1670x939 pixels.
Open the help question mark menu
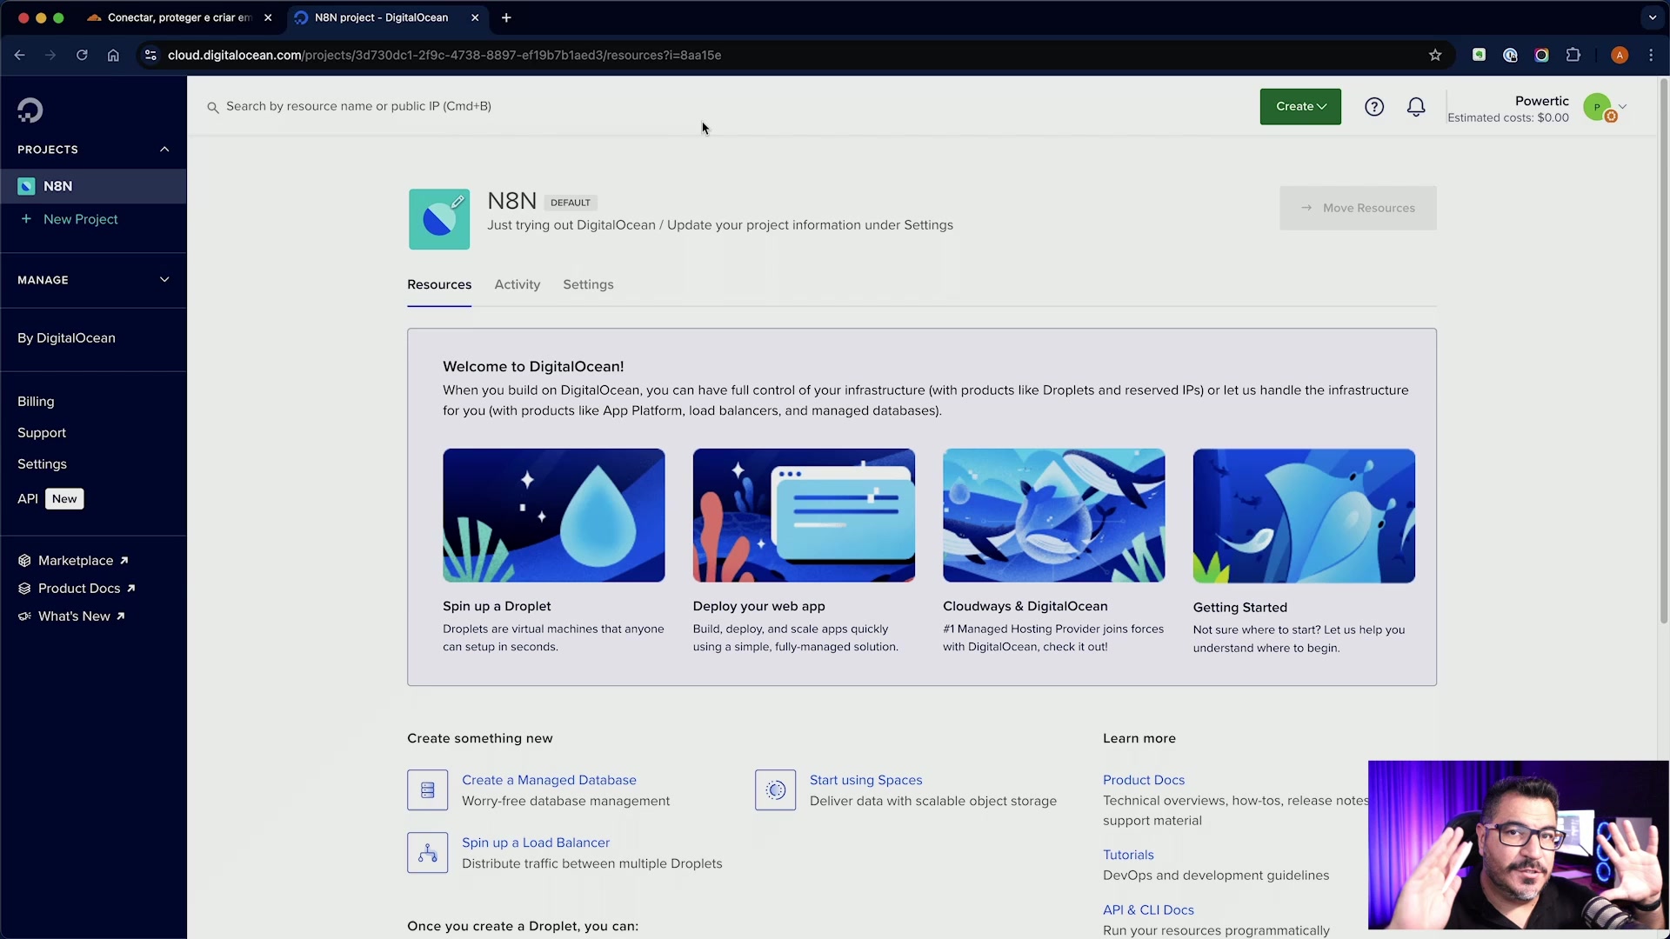pyautogui.click(x=1374, y=106)
